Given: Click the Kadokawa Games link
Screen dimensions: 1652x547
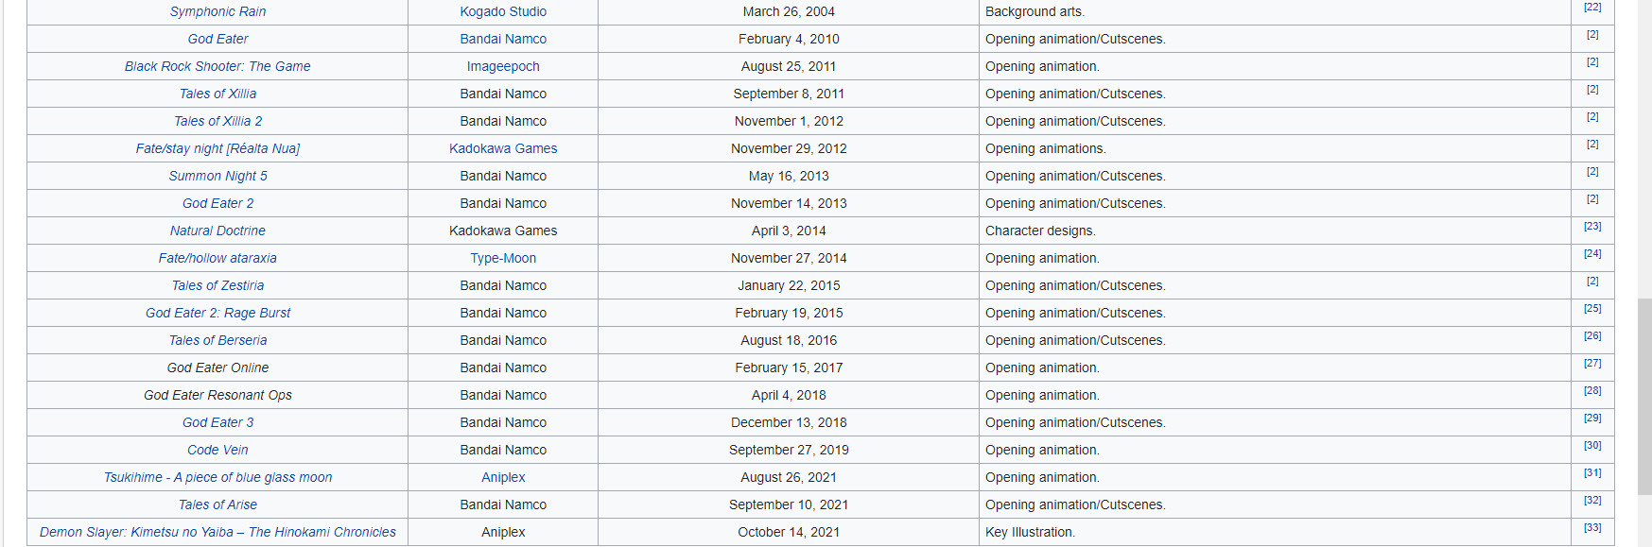Looking at the screenshot, I should pyautogui.click(x=503, y=148).
